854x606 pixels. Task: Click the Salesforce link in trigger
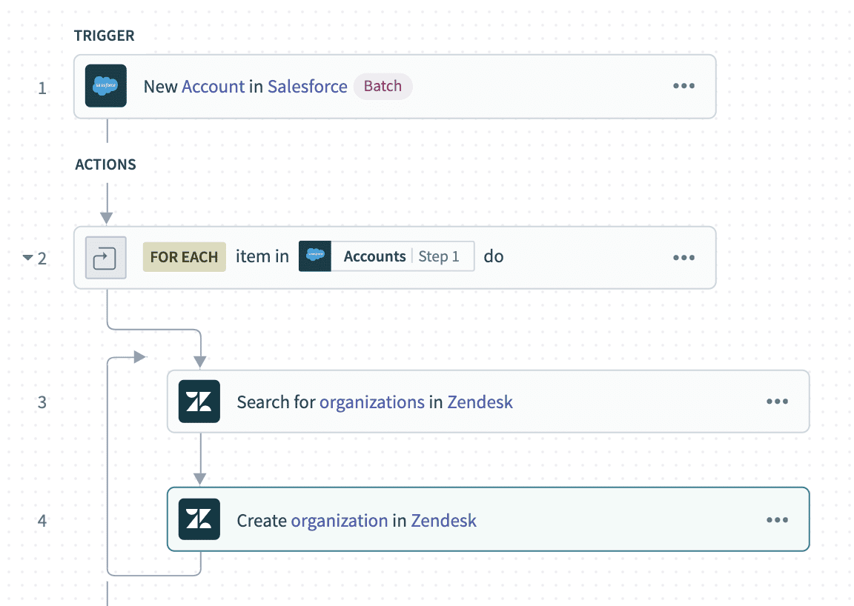307,87
